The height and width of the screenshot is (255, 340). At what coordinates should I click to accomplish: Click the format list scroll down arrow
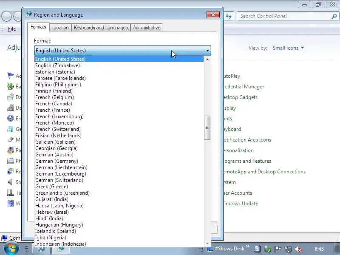(207, 243)
